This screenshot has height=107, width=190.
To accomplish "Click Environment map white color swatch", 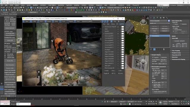I will click(123, 27).
